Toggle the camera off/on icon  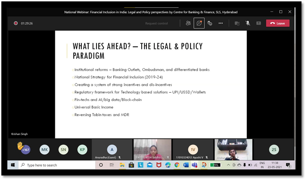tap(237, 24)
